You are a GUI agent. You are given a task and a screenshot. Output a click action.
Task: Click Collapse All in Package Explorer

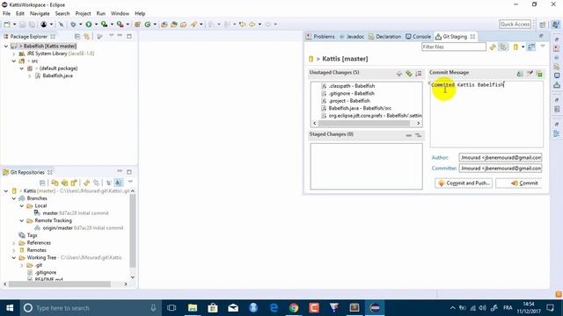[77, 37]
